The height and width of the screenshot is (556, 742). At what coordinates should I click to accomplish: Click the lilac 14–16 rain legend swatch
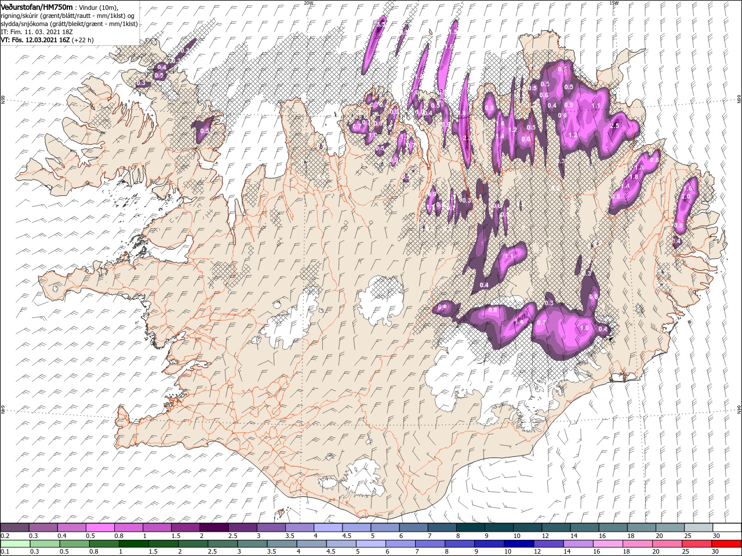[579, 544]
